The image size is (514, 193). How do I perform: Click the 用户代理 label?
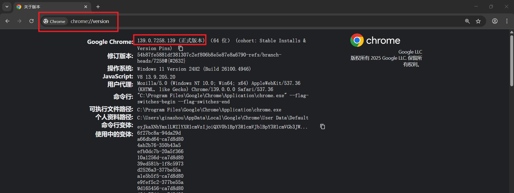pyautogui.click(x=120, y=85)
